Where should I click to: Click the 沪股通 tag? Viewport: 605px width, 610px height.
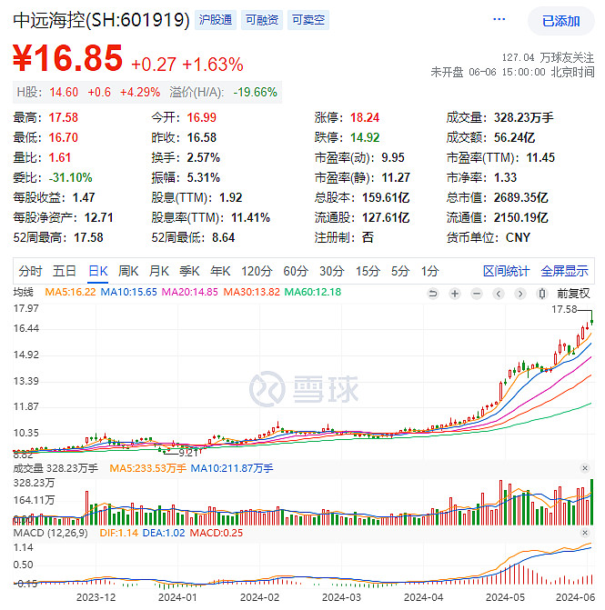click(x=216, y=20)
